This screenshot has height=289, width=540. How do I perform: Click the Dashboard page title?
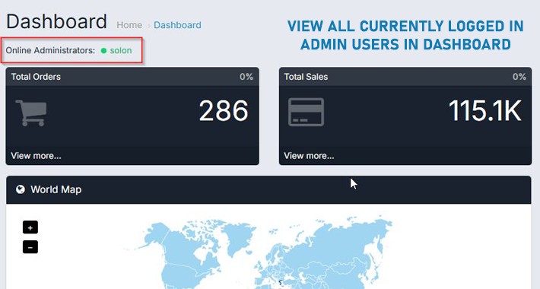pyautogui.click(x=56, y=22)
